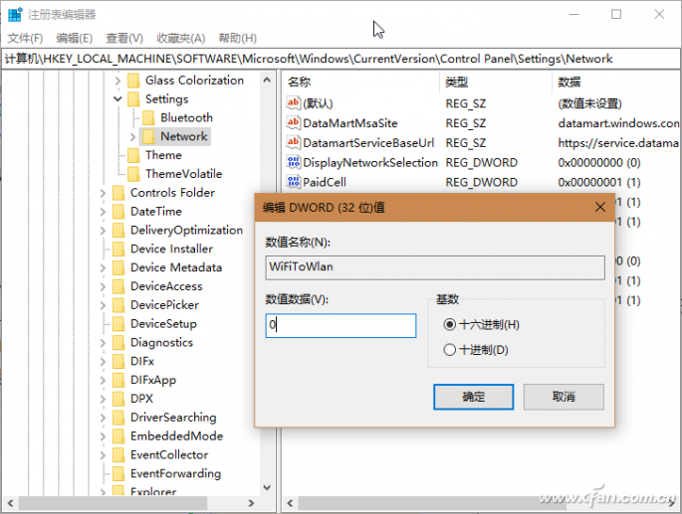
Task: Open the 文件(F) menu
Action: [25, 38]
